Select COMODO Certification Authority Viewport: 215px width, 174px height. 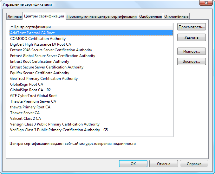91,39
